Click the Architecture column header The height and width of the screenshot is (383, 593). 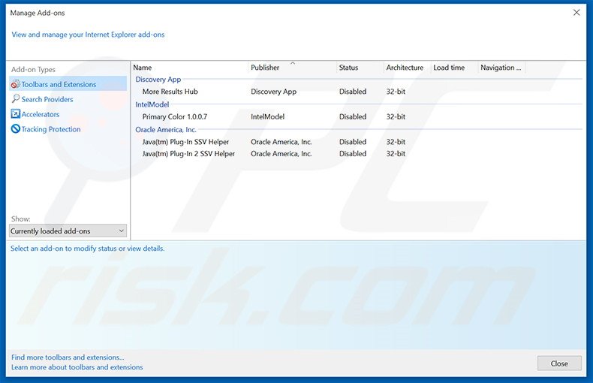(405, 68)
